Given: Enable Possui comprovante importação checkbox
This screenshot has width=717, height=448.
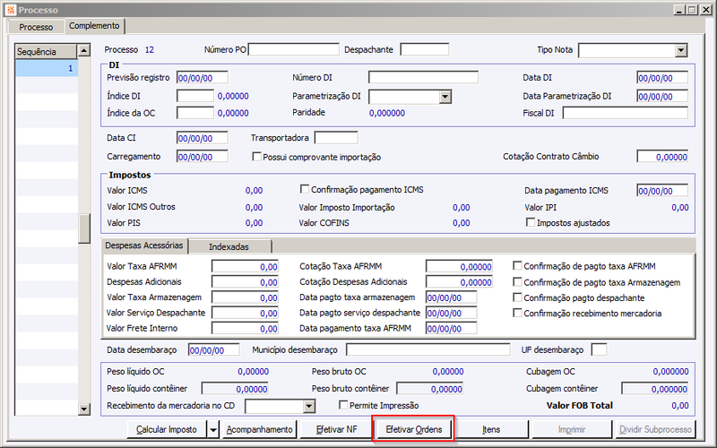Looking at the screenshot, I should [256, 157].
